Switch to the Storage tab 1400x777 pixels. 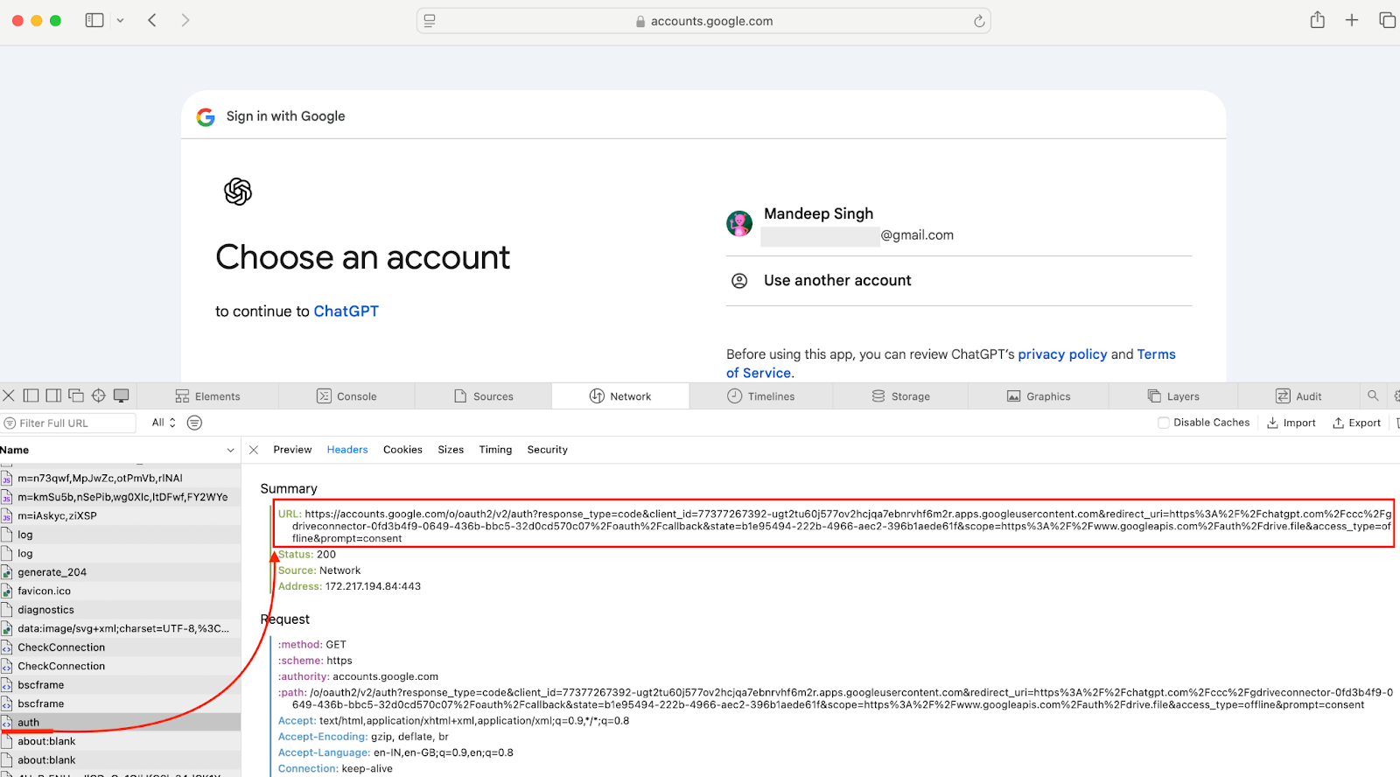point(900,396)
